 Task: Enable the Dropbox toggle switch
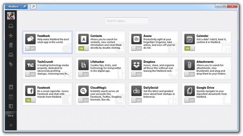[136, 74]
